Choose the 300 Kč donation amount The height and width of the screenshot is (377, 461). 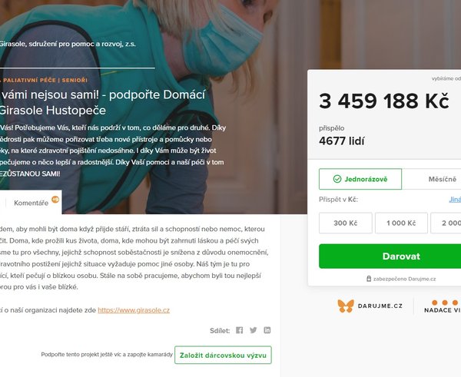point(346,223)
